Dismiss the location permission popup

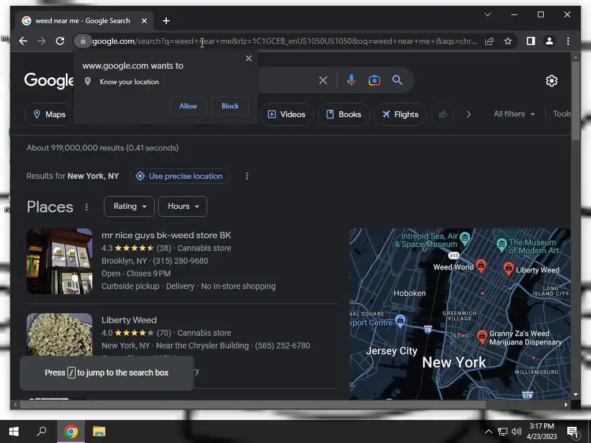point(248,58)
